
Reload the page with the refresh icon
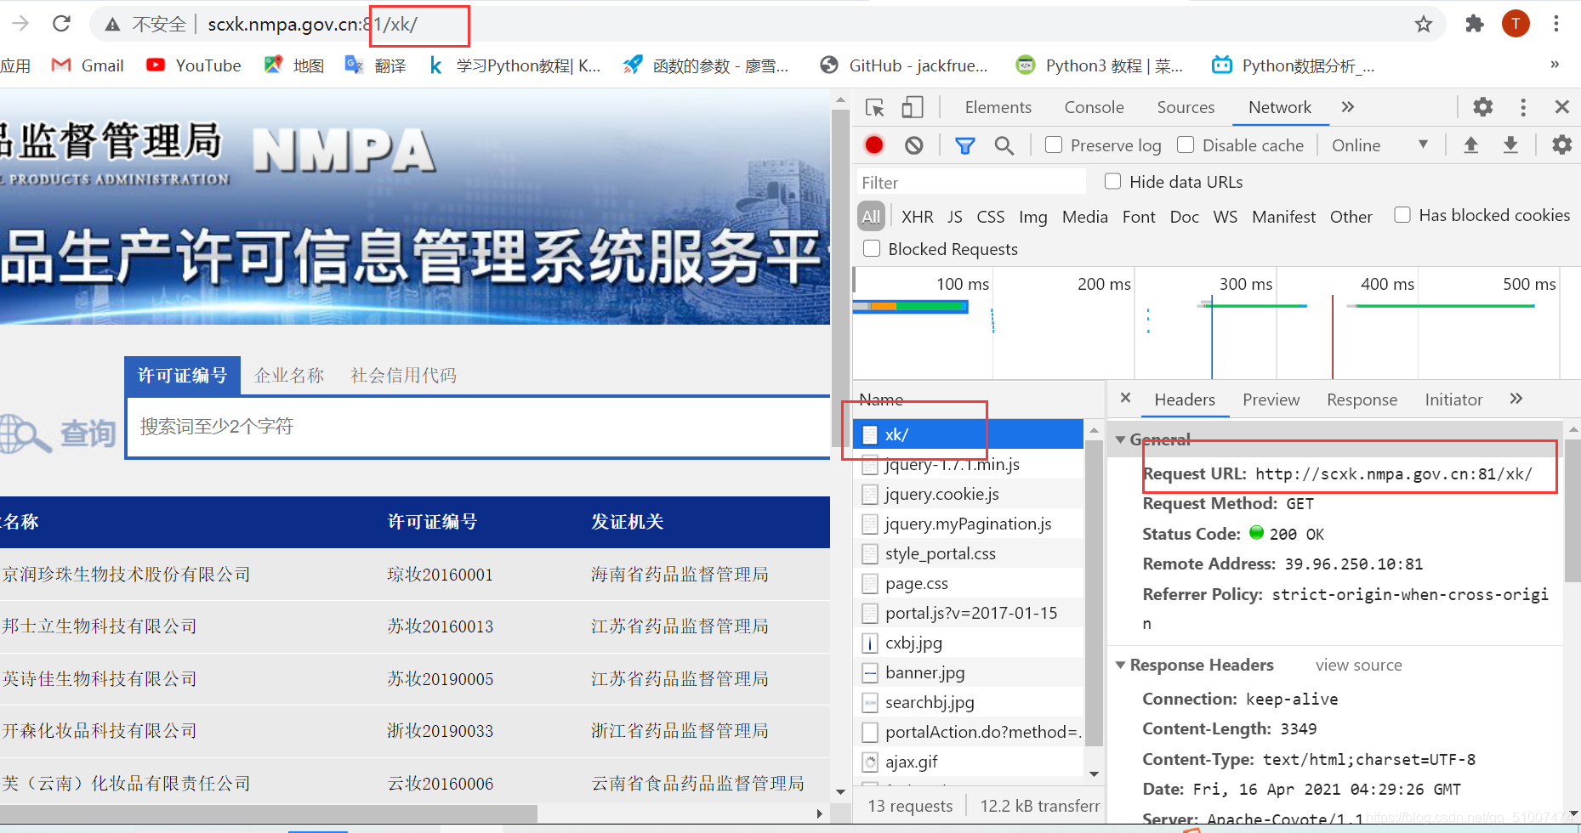(x=61, y=24)
